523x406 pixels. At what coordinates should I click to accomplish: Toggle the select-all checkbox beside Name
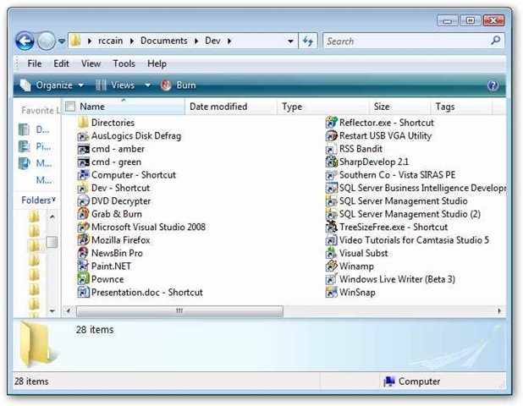(x=71, y=107)
